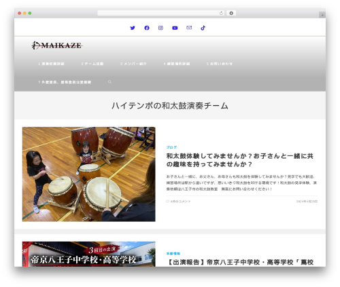Open menu item 2 チーム活動

point(92,64)
